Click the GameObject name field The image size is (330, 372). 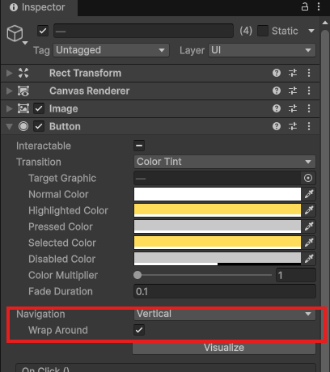click(x=143, y=31)
